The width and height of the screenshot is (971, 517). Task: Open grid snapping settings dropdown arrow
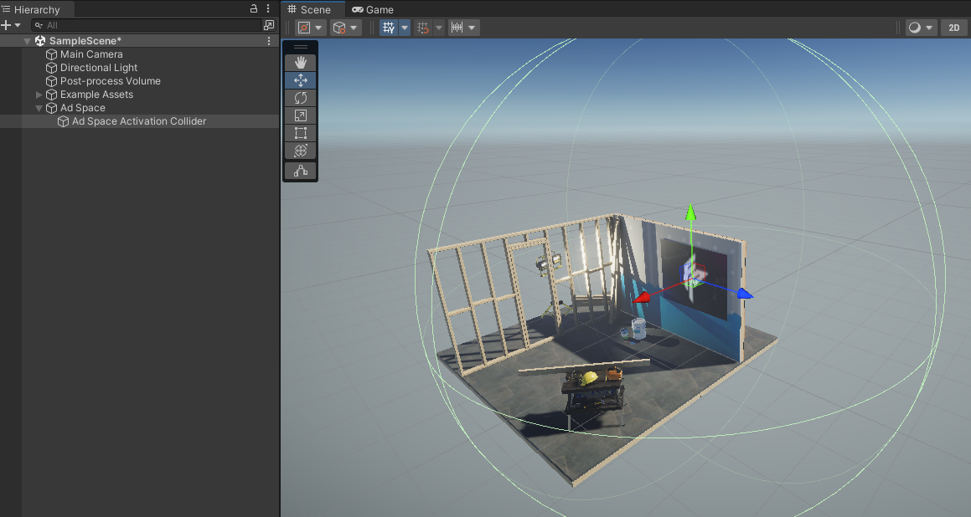pyautogui.click(x=439, y=28)
